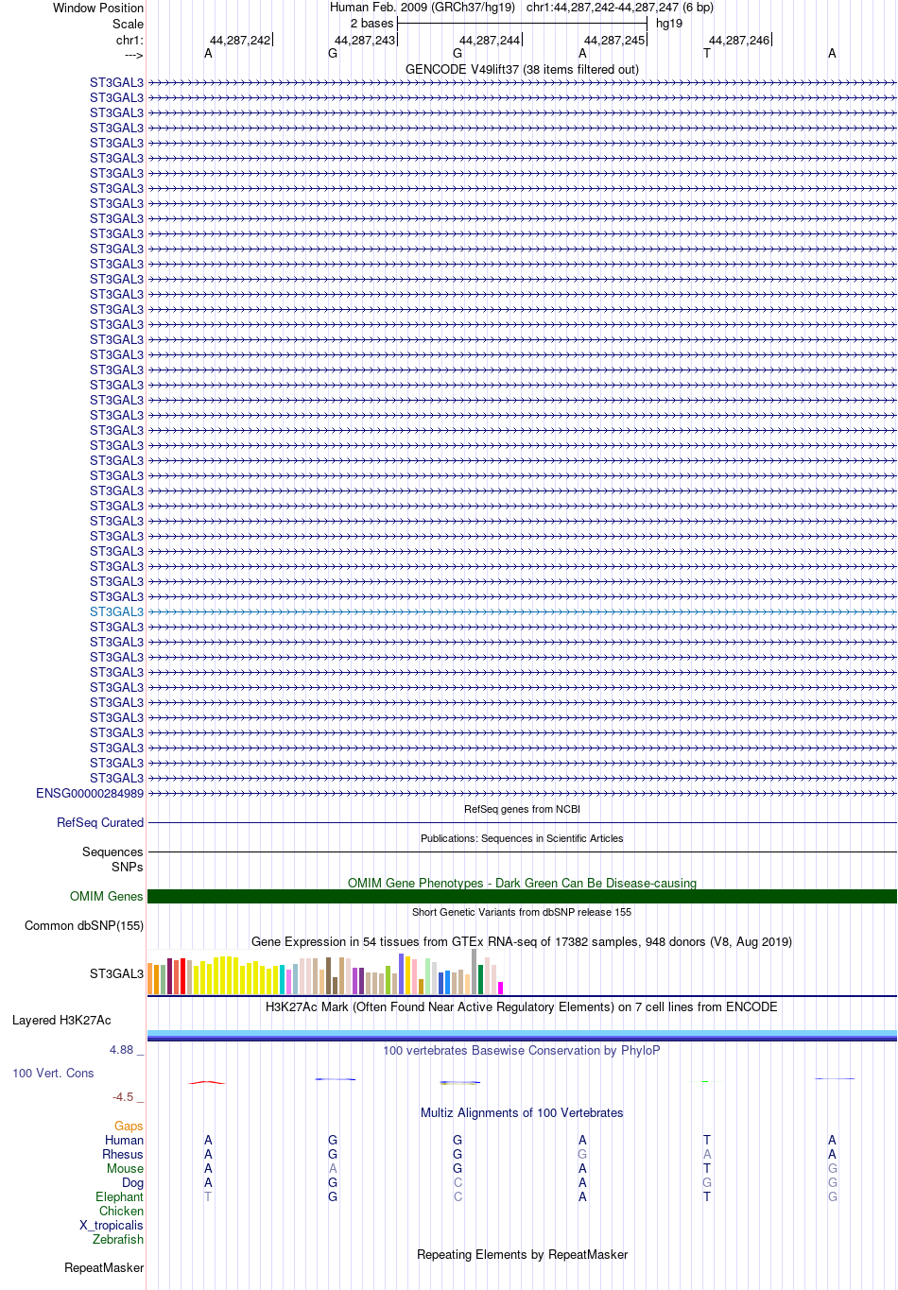The width and height of the screenshot is (898, 1290).
Task: Click the '--->' strand direction label
Action: 133,55
